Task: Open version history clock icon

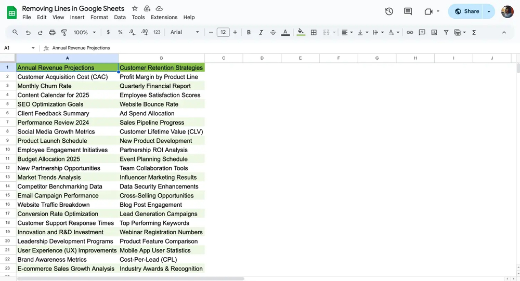Action: click(x=389, y=11)
